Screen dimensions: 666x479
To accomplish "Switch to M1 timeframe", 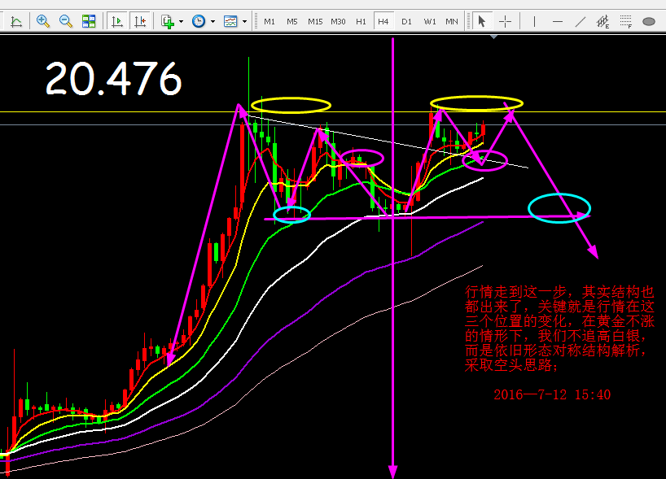I will (269, 21).
